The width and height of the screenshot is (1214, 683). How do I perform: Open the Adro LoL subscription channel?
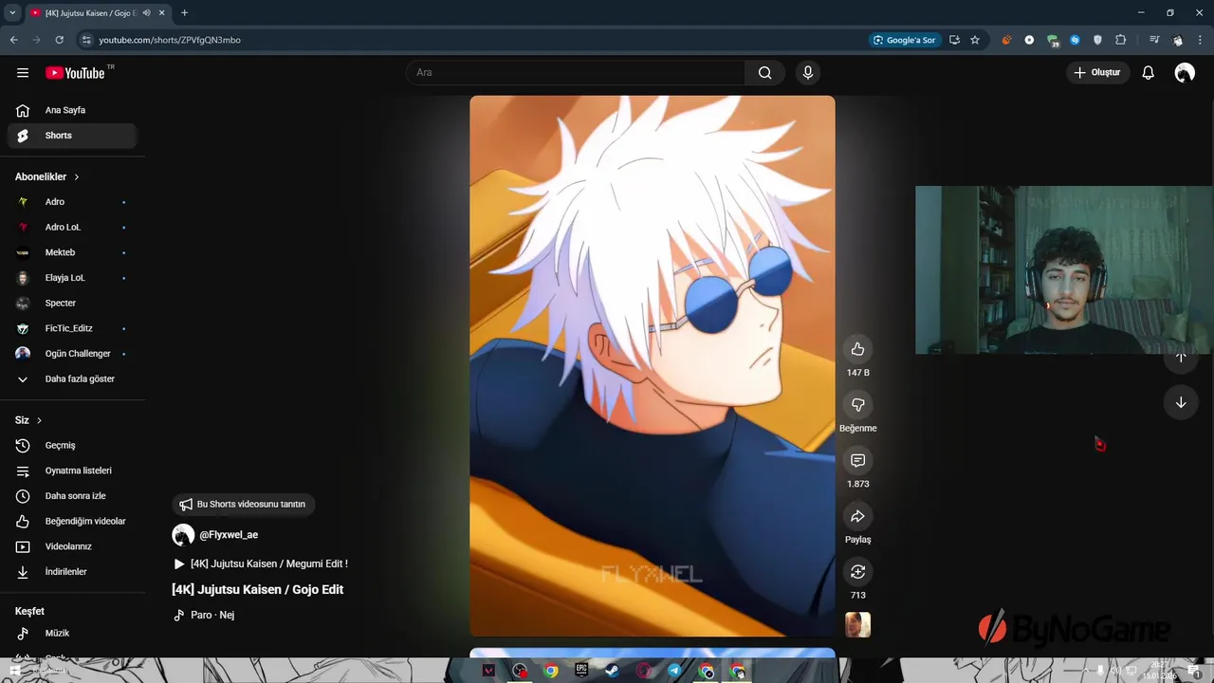pyautogui.click(x=72, y=227)
